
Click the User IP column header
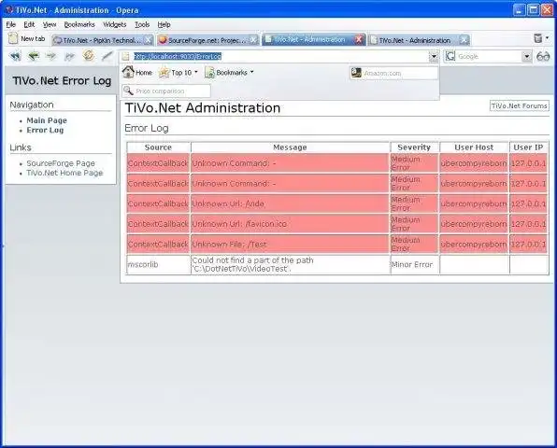point(528,147)
